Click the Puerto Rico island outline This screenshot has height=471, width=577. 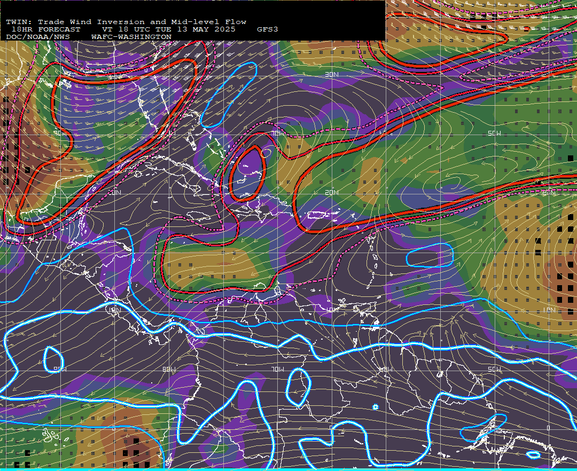pyautogui.click(x=317, y=215)
